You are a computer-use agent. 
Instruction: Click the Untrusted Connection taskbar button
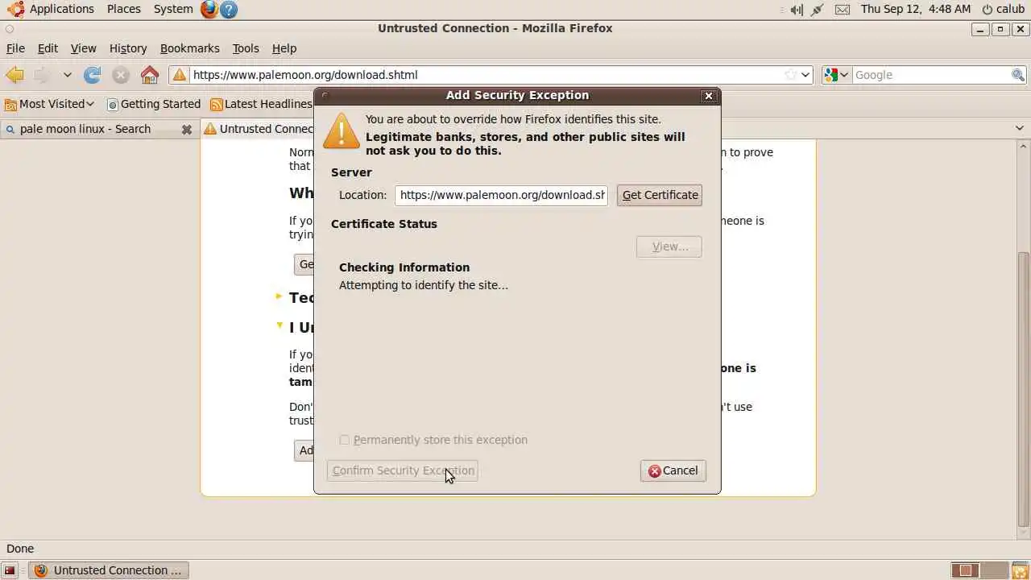(108, 570)
